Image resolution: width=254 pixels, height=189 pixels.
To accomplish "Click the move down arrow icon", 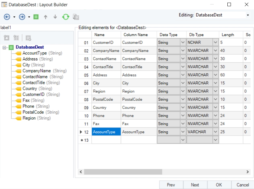I will [55, 17].
